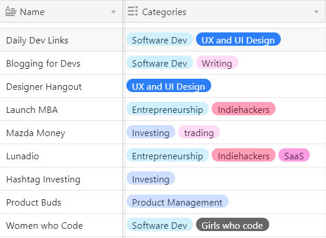326x238 pixels.
Task: Open the Categories column dropdown arrow
Action: click(x=316, y=12)
